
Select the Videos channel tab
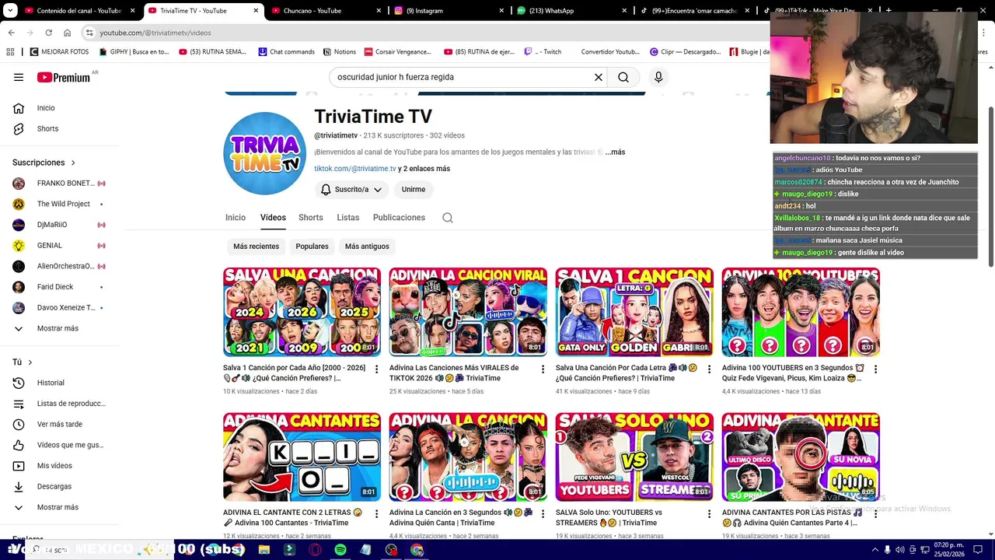[x=273, y=218]
